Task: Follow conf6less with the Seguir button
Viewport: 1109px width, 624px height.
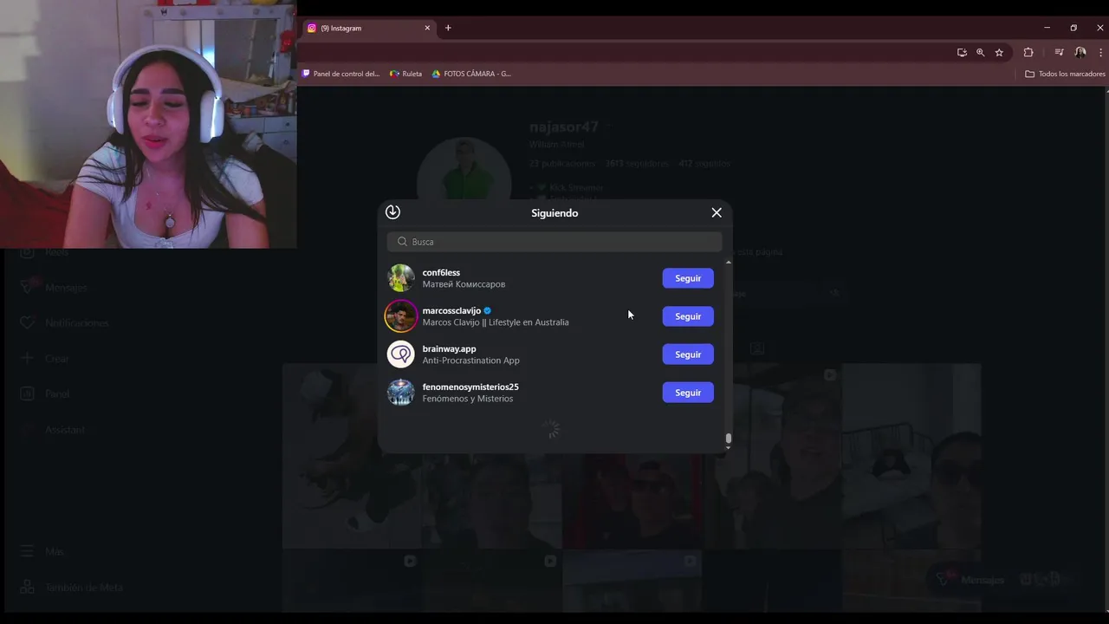Action: [x=688, y=278]
